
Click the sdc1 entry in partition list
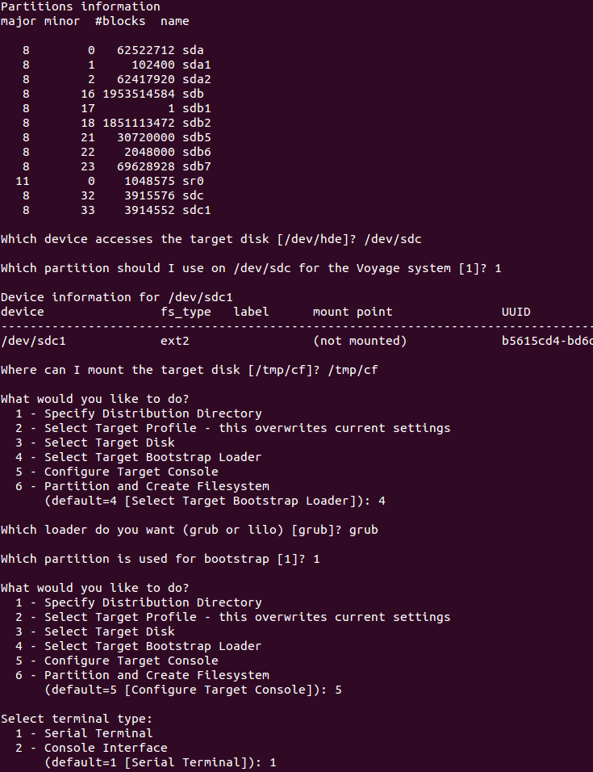coord(197,210)
